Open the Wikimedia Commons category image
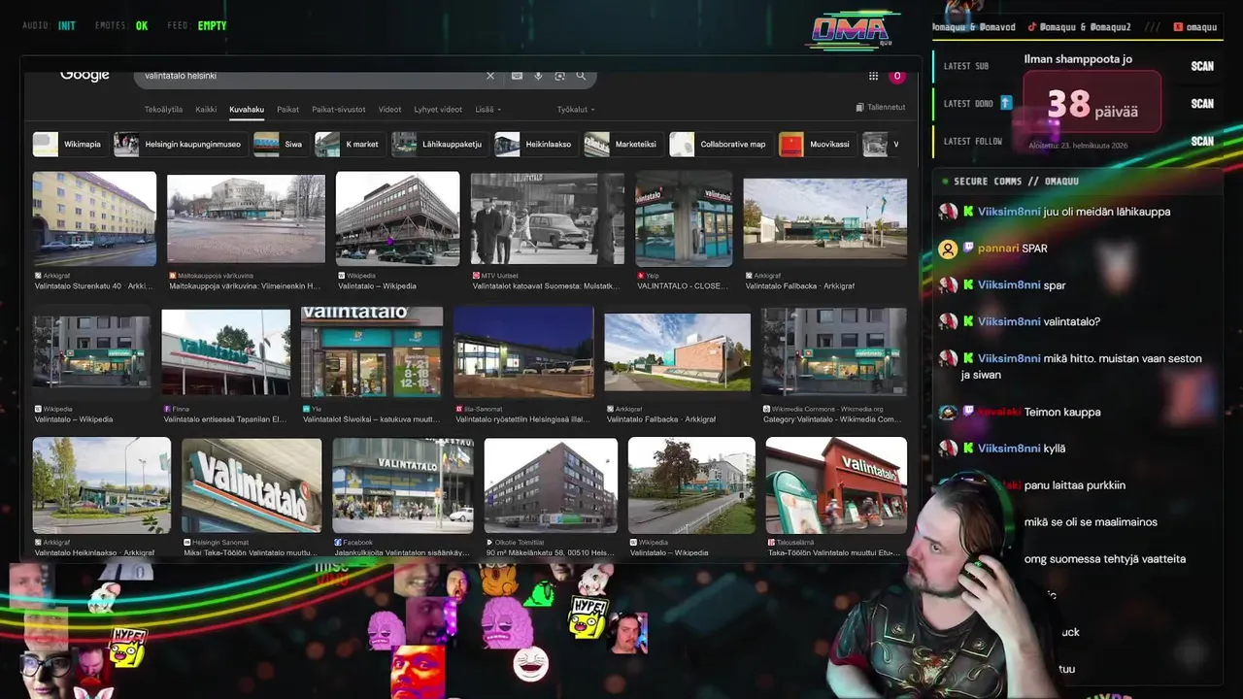 834,351
